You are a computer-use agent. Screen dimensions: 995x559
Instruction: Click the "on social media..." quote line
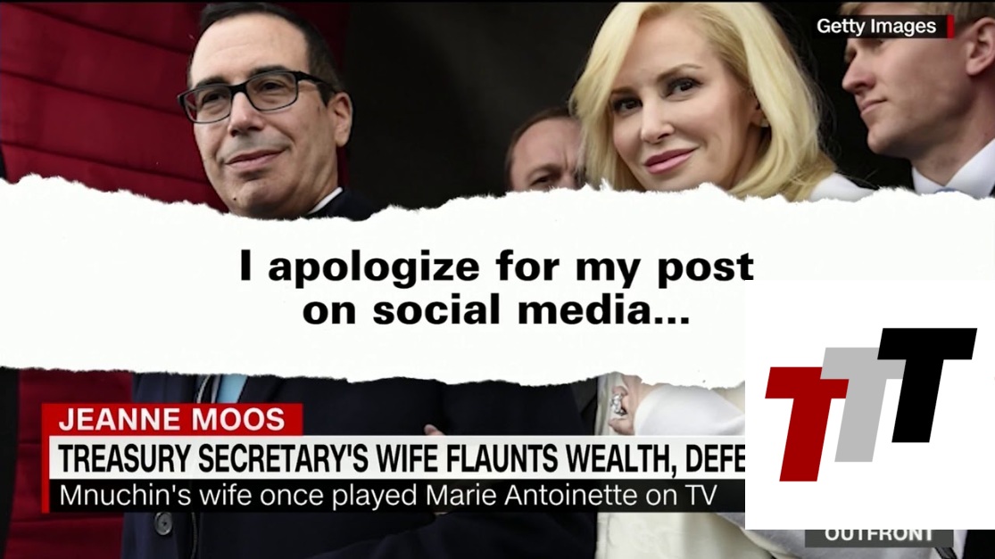[495, 310]
